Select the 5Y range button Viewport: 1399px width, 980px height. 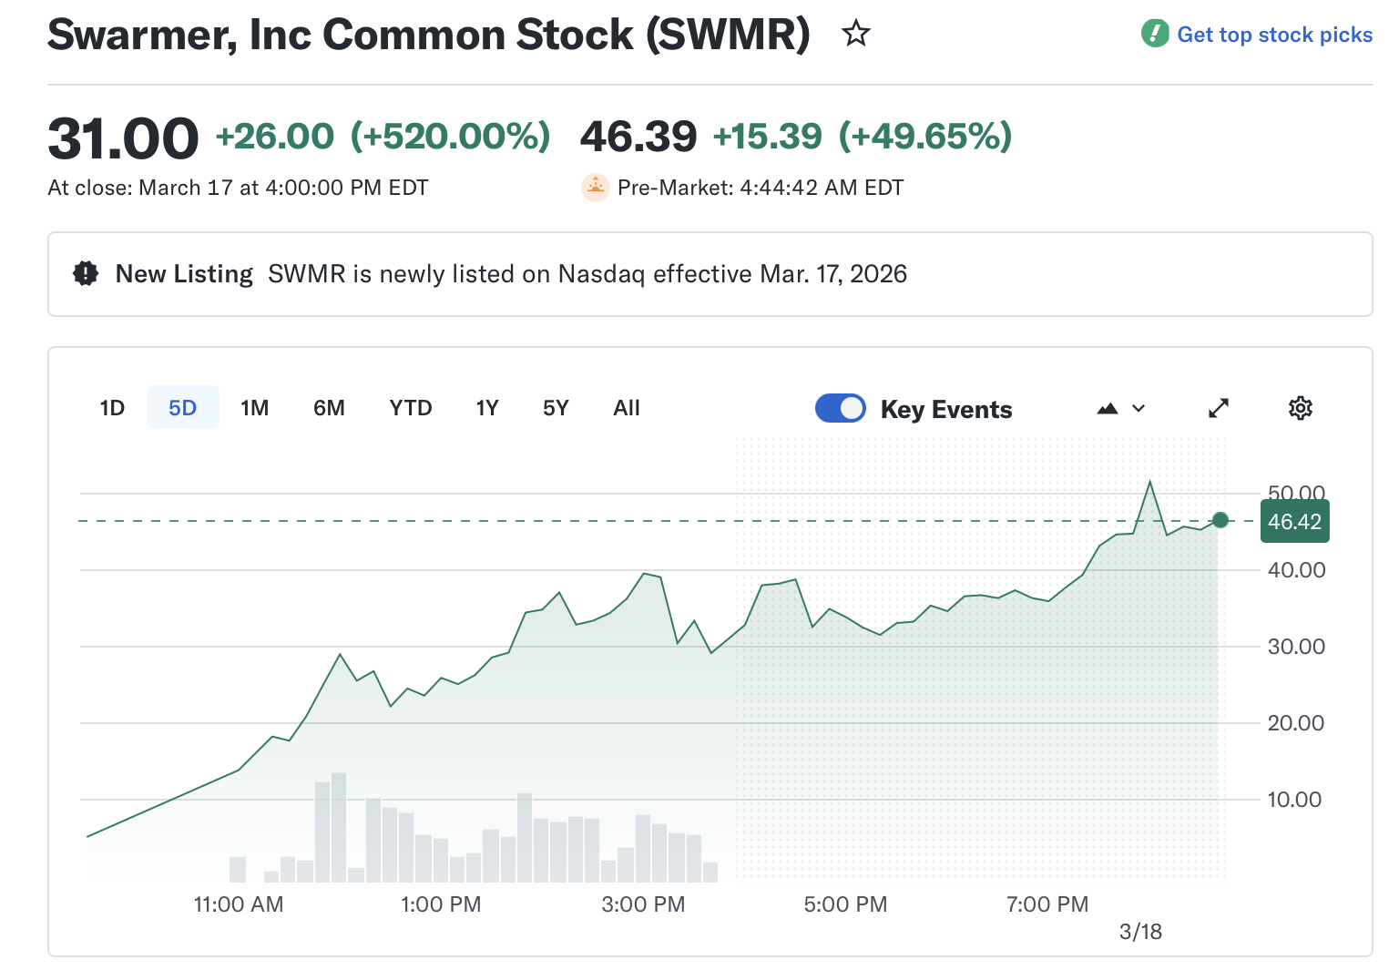[x=555, y=408]
